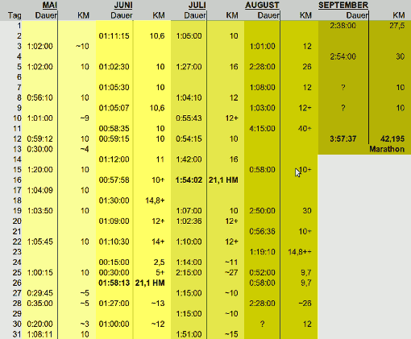
Task: Click the cell showing 0:54:15
Action: [189, 138]
